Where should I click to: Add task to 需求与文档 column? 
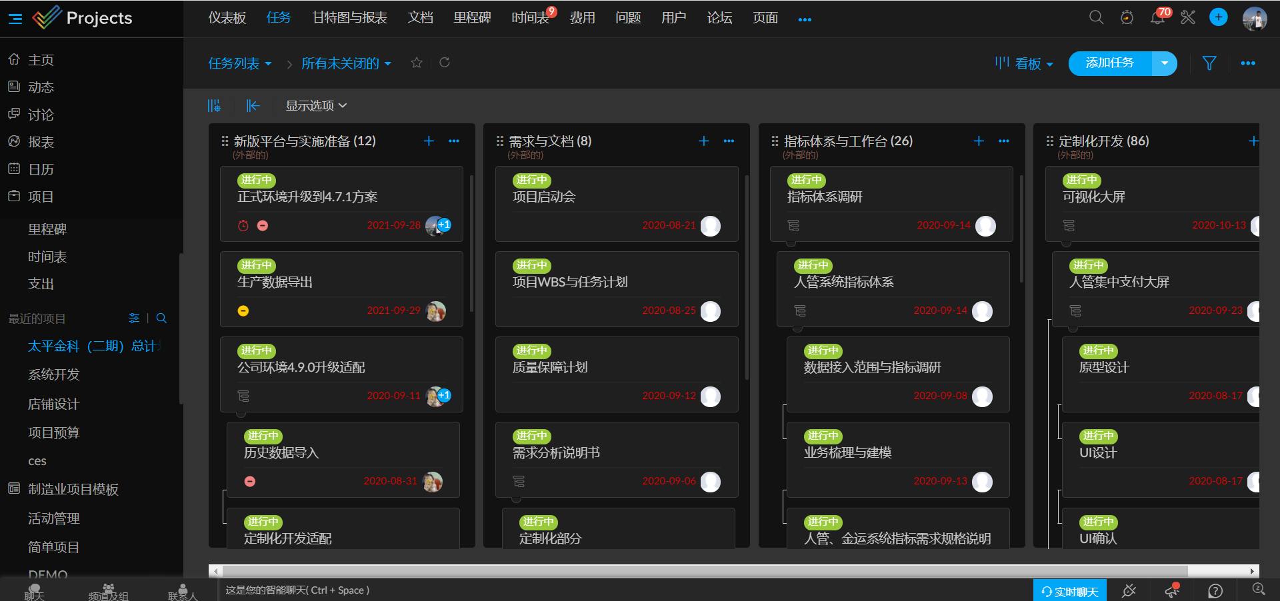(703, 141)
